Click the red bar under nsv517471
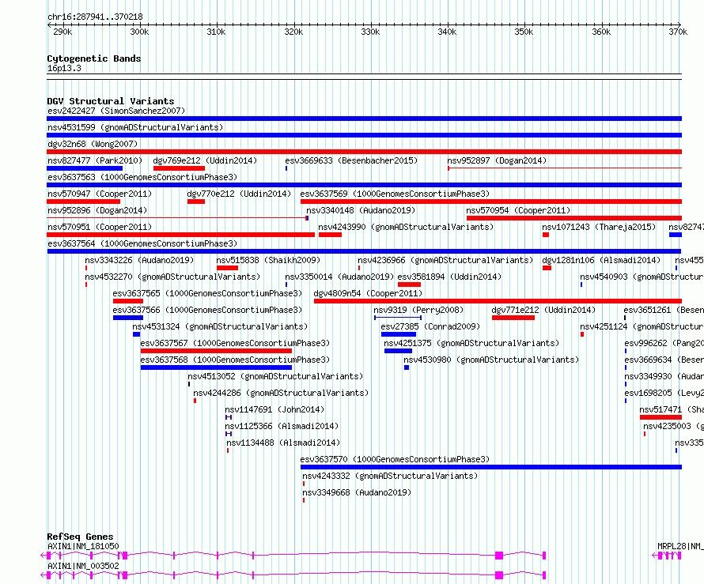 pyautogui.click(x=661, y=417)
